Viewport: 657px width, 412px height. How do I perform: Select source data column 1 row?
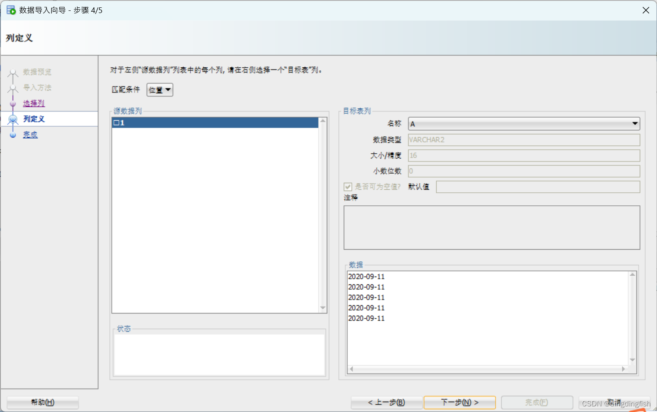(x=215, y=123)
